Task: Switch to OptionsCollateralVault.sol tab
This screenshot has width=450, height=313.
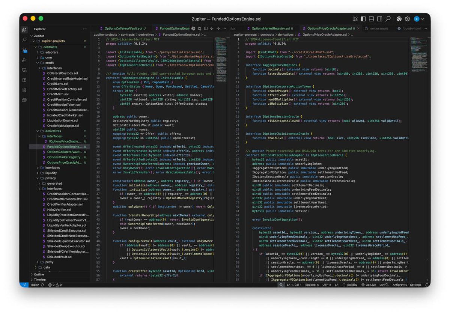Action: (123, 29)
